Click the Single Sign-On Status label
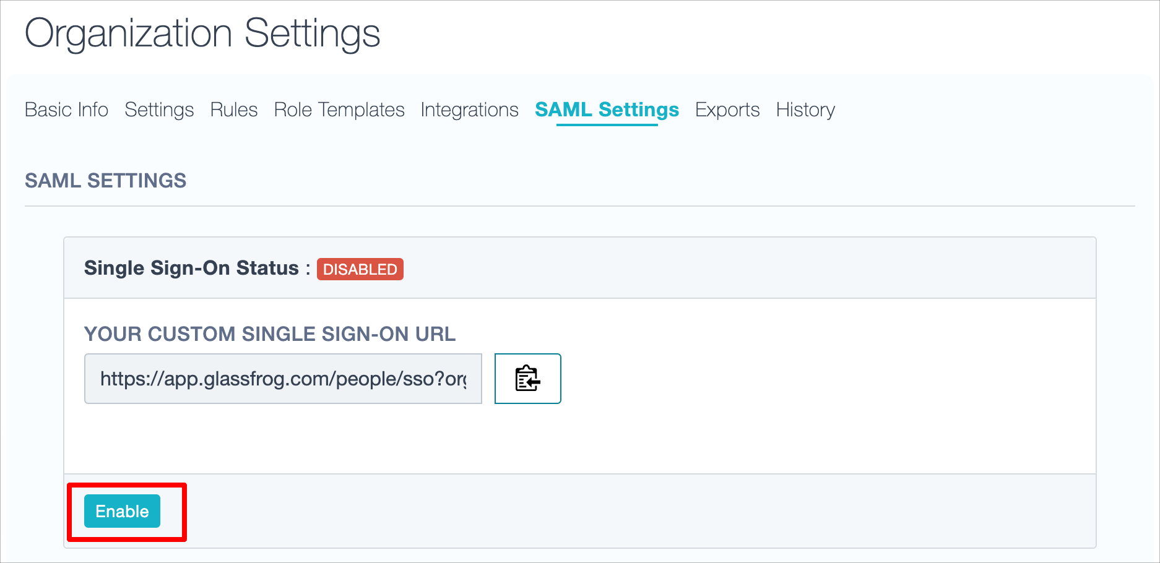The width and height of the screenshot is (1160, 563). 191,268
